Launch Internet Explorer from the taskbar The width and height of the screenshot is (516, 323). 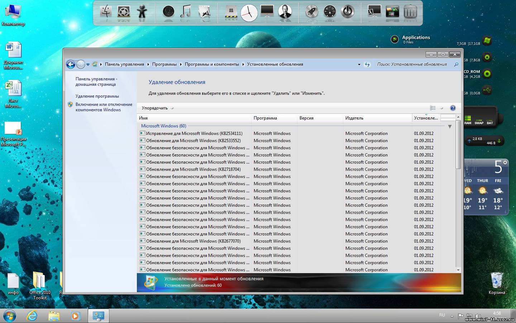tap(32, 316)
